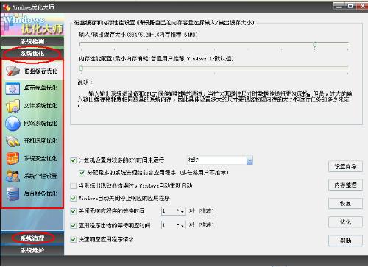Screen dimensions: 368x267
Task: Toggle 应用程序出错的等待响应时间 checkbox
Action: coord(73,225)
